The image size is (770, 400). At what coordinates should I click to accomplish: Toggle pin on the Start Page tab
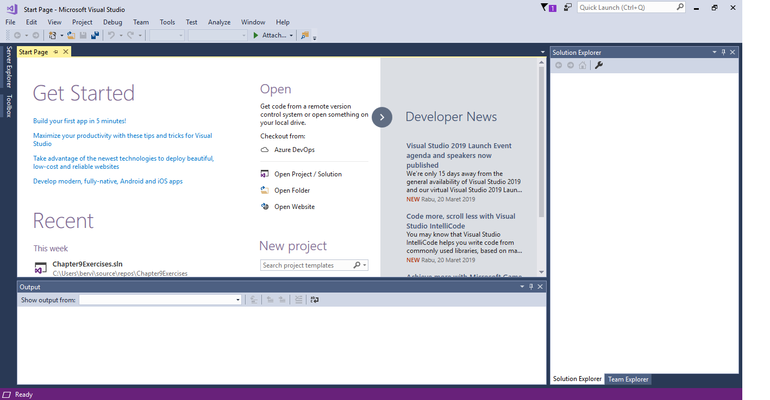click(x=56, y=52)
